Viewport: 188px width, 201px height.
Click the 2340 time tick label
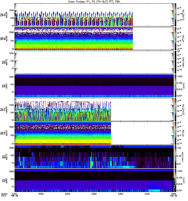147,194
